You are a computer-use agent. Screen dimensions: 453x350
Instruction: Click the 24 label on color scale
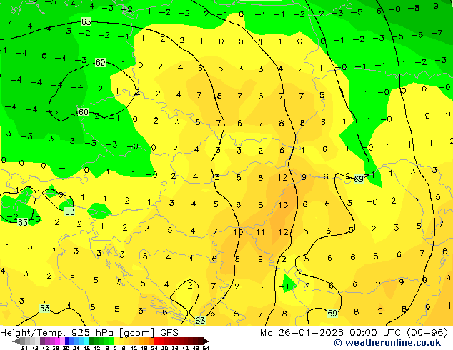pos(154,349)
